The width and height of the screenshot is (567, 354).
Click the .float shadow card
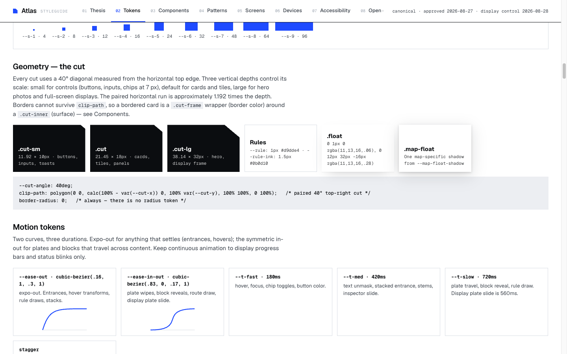coord(358,148)
